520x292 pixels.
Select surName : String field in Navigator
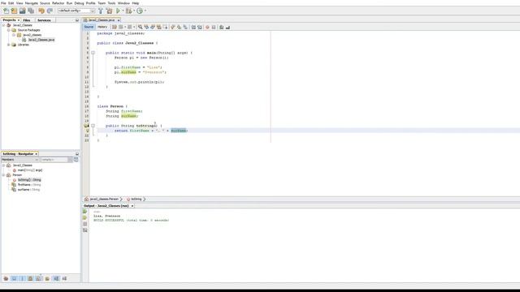click(29, 190)
